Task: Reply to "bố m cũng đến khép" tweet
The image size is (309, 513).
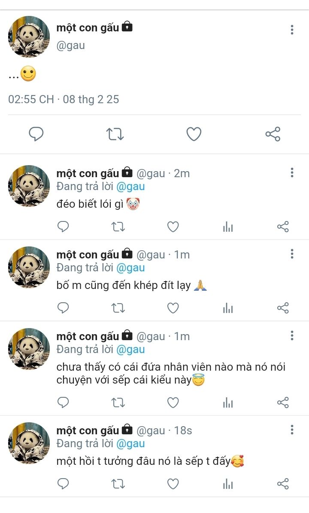Action: click(63, 308)
